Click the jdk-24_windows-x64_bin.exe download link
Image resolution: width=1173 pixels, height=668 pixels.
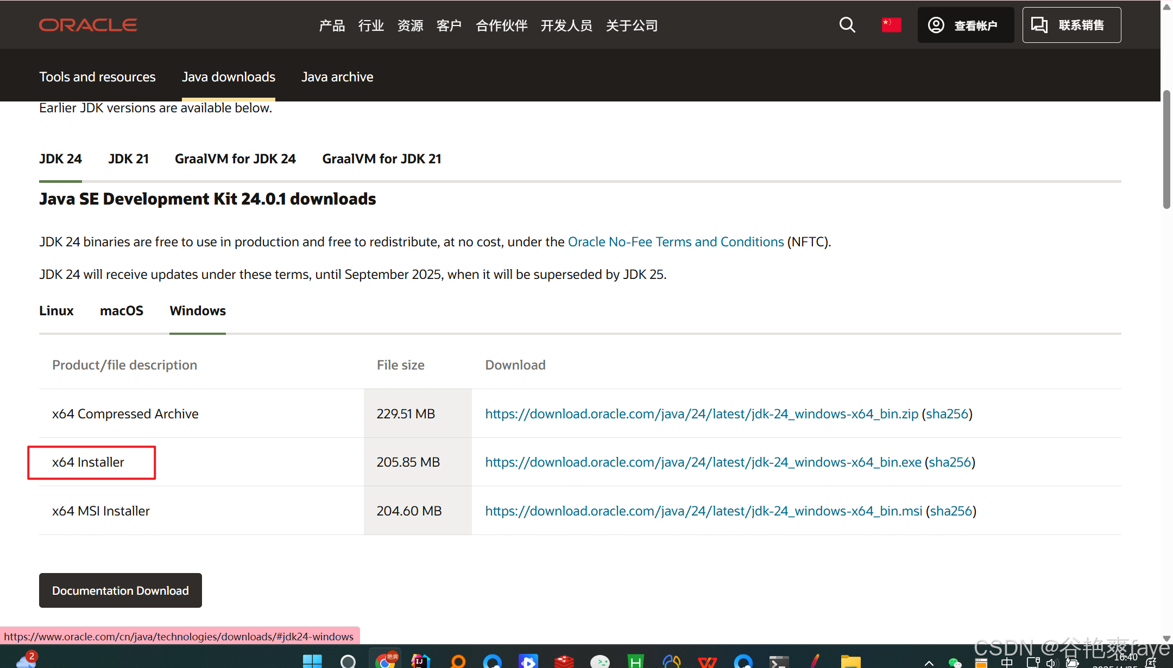coord(703,462)
